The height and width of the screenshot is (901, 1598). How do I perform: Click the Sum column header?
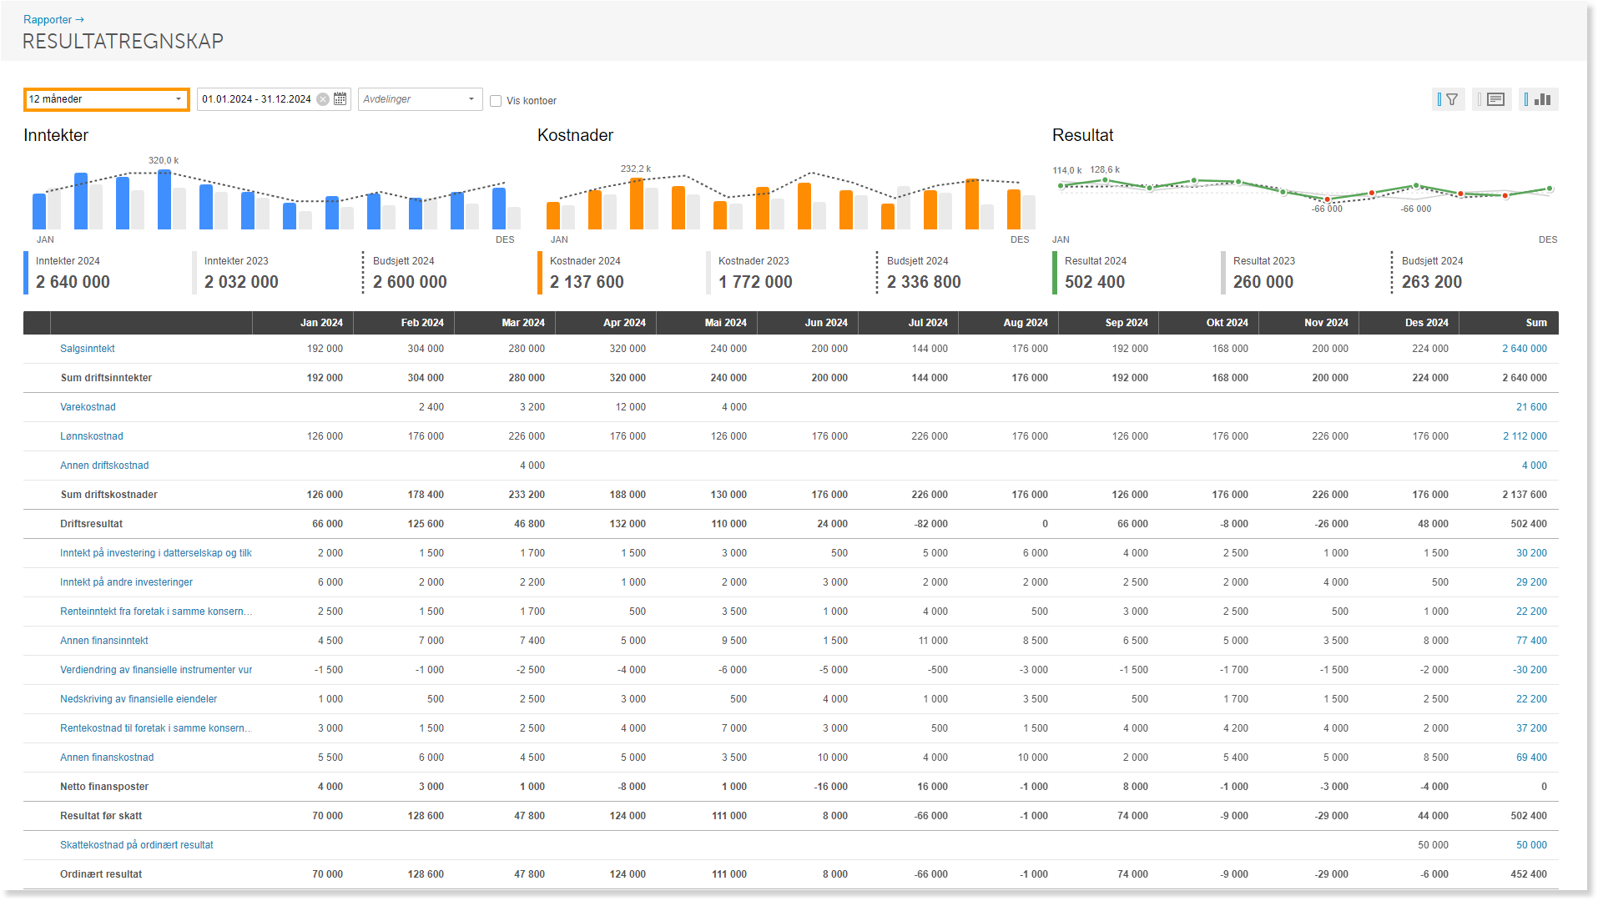[1536, 323]
